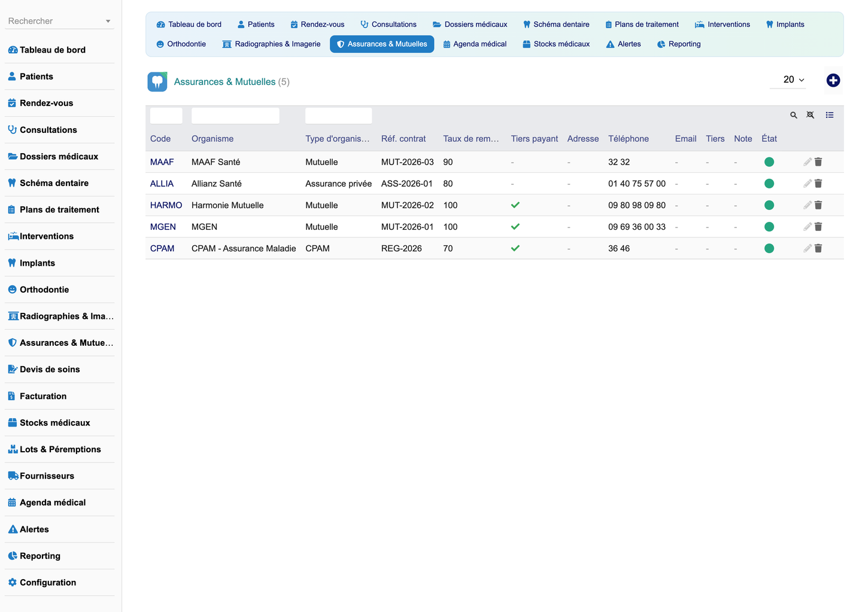Toggle the green État indicator for MAAF Santé

pos(769,162)
